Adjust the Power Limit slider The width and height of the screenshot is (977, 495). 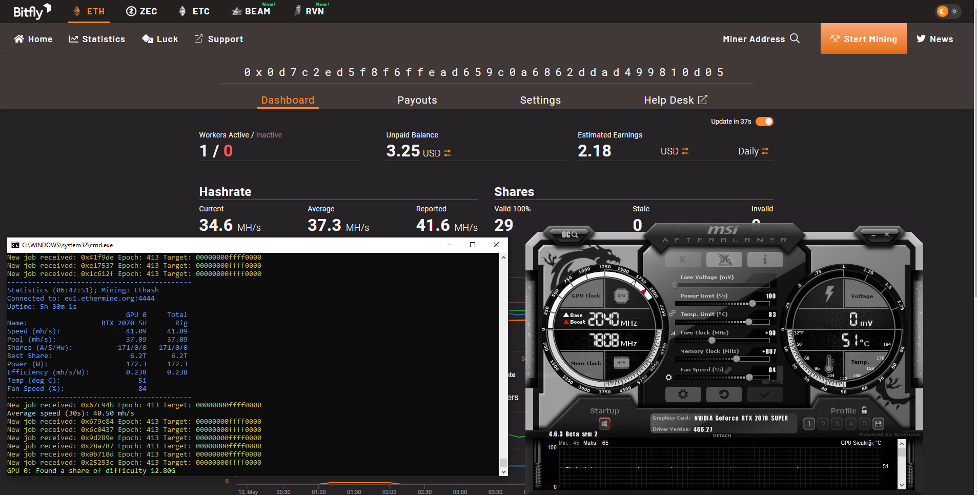coord(722,304)
